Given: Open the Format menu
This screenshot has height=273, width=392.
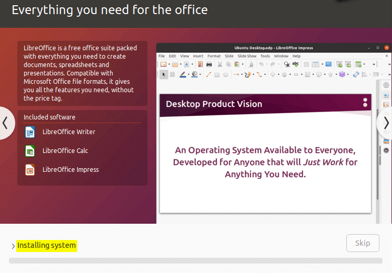Looking at the screenshot, I should pos(214,56).
